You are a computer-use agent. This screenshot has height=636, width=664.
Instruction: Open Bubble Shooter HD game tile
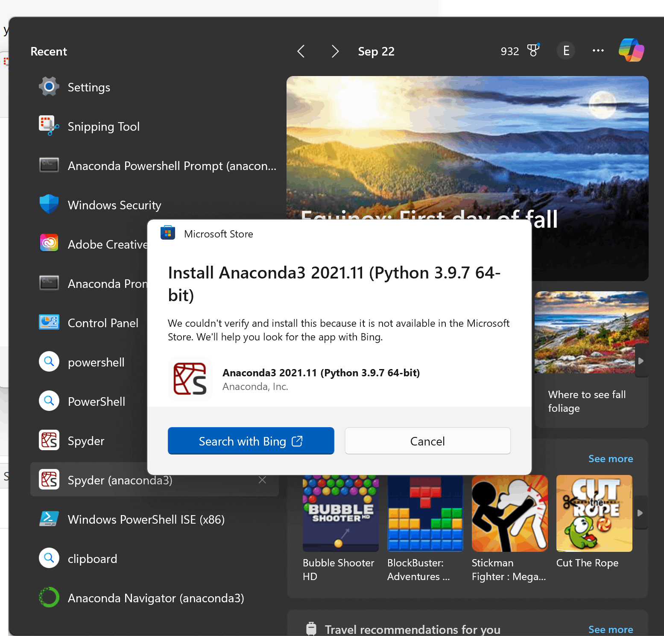[x=340, y=529]
